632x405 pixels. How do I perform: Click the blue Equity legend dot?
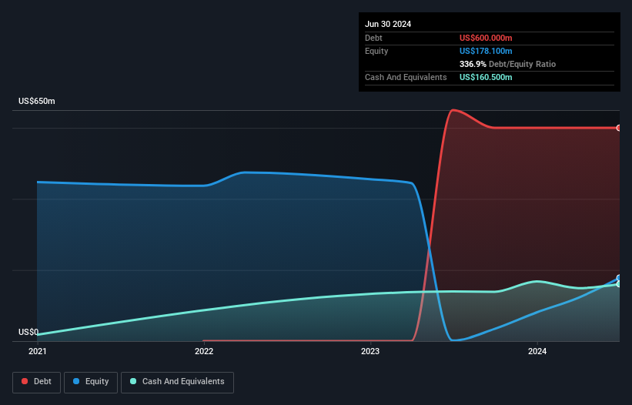75,381
